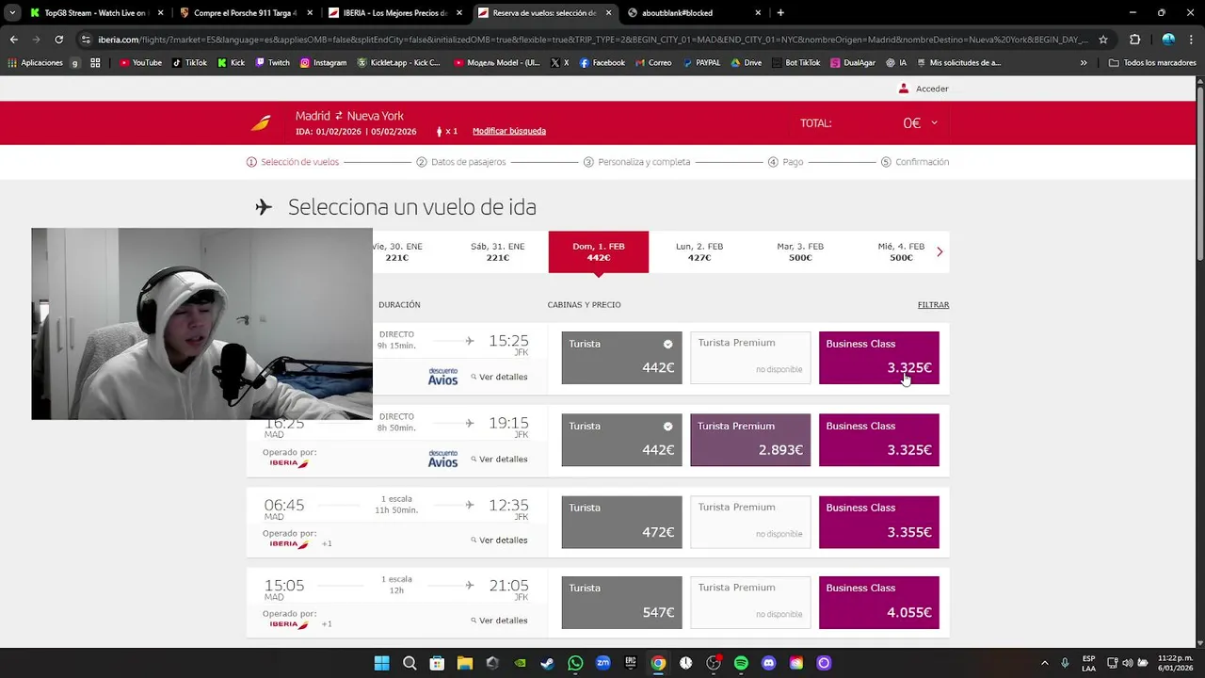1205x678 pixels.
Task: Select Business Class 3.355€ on 06:45 flight
Action: 878,522
